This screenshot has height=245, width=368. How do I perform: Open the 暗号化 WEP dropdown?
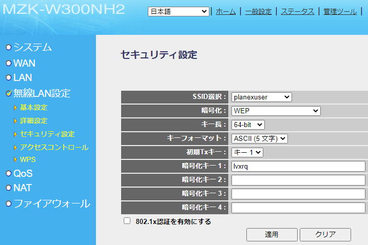click(x=276, y=111)
